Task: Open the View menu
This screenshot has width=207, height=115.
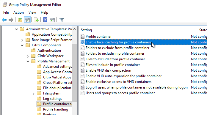Action: (32, 12)
